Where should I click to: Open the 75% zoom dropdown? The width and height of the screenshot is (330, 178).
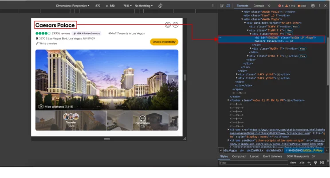click(127, 6)
